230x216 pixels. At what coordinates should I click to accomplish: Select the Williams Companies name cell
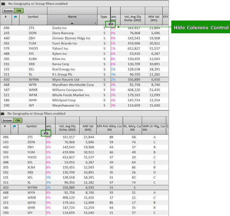68,90
